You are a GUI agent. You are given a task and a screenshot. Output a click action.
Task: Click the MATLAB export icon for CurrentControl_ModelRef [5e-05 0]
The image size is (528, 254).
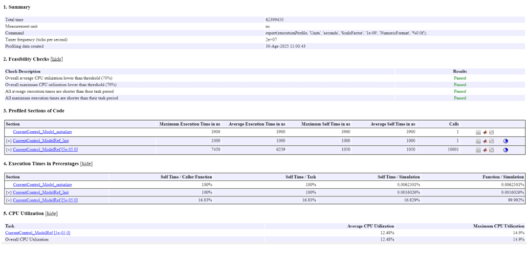coord(485,150)
